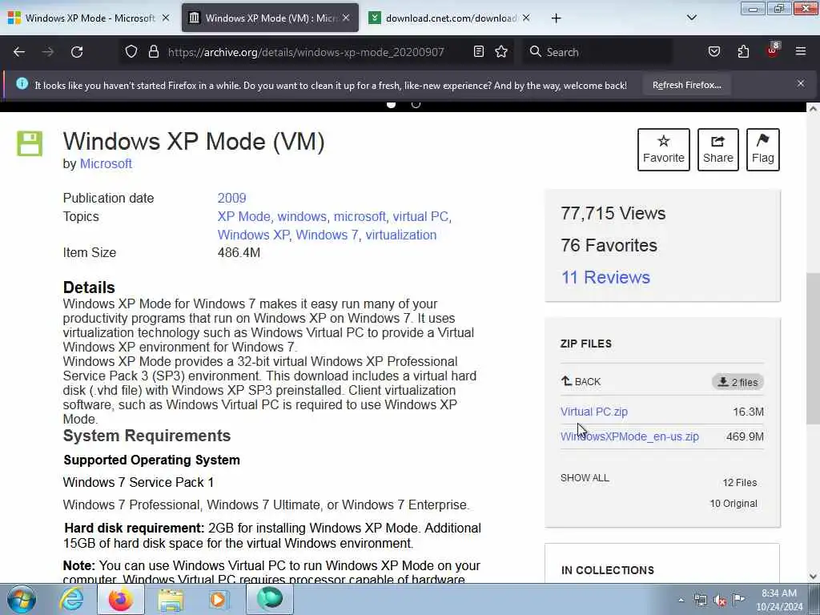
Task: Open the virtualization topic link
Action: point(401,235)
